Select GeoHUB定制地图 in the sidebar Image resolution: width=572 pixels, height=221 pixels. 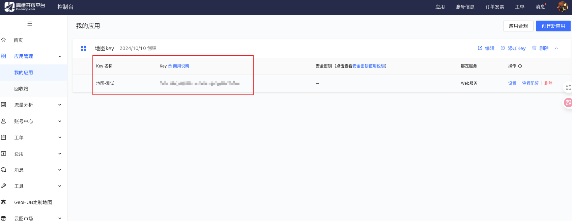[x=33, y=202]
